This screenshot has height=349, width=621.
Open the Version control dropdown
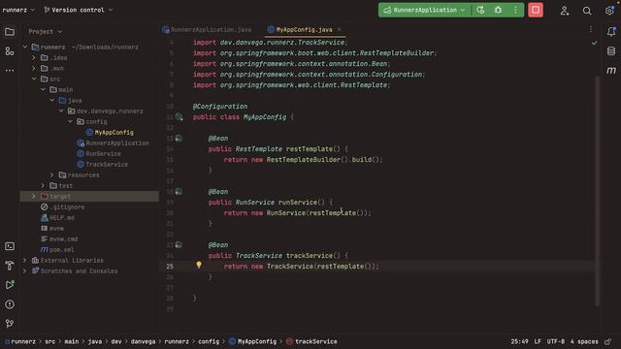coord(78,10)
